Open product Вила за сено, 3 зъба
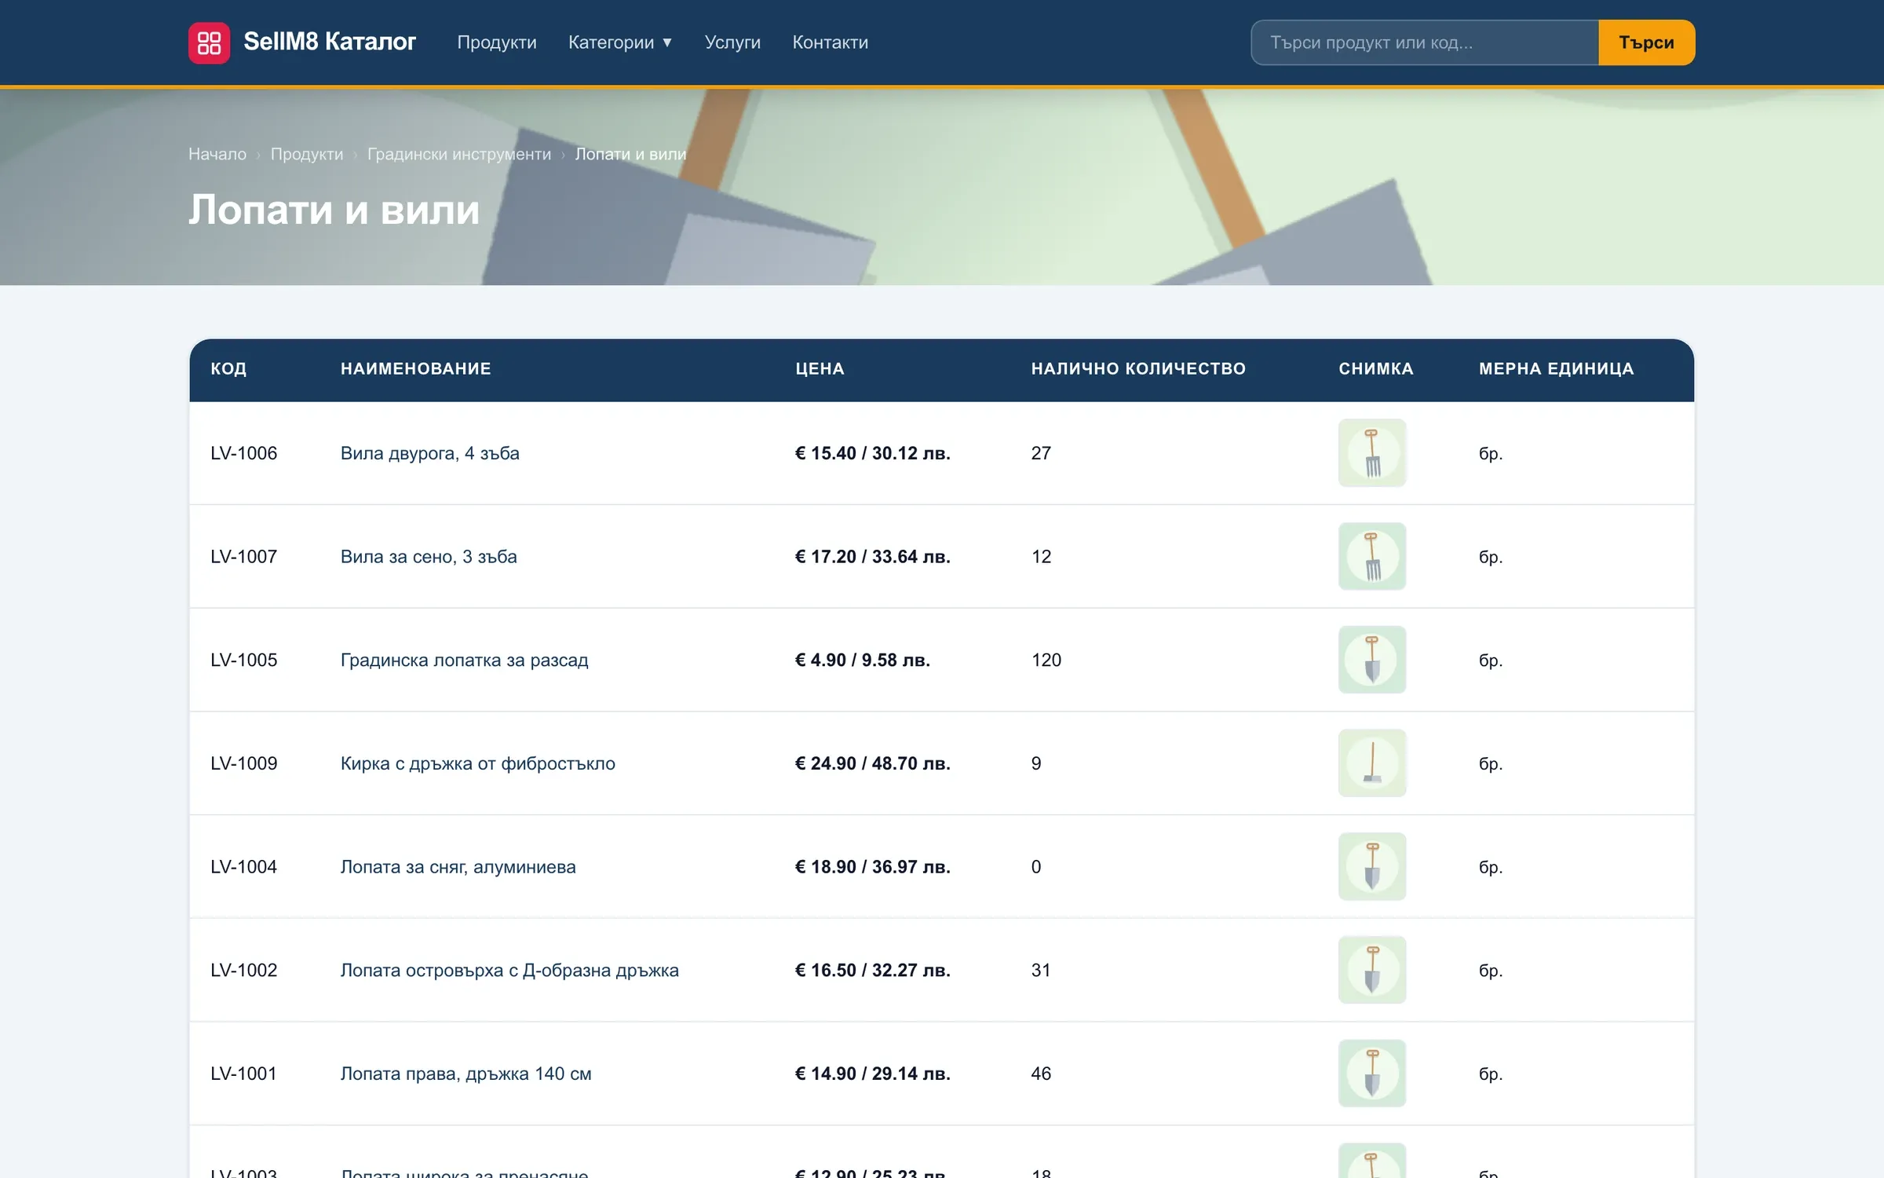 pyautogui.click(x=429, y=557)
